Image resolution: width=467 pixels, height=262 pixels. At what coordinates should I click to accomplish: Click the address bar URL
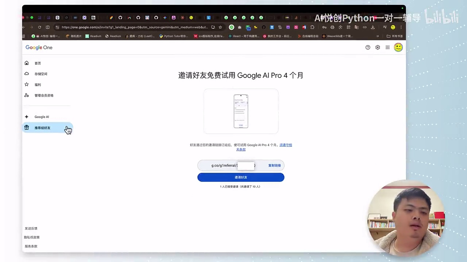[135, 27]
